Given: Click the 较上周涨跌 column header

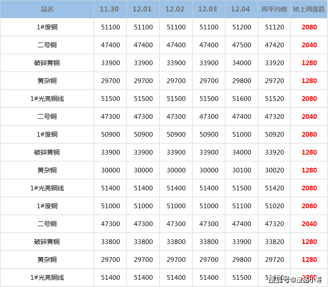Looking at the screenshot, I should point(309,9).
